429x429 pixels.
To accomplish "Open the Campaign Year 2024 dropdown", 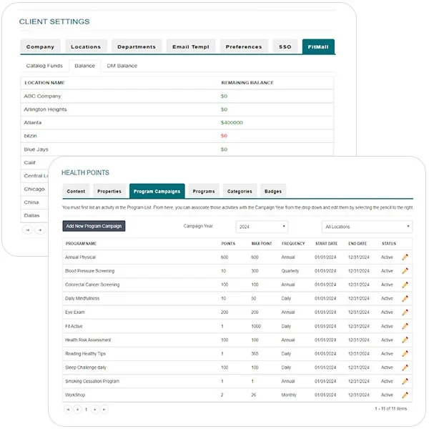I will click(x=262, y=227).
